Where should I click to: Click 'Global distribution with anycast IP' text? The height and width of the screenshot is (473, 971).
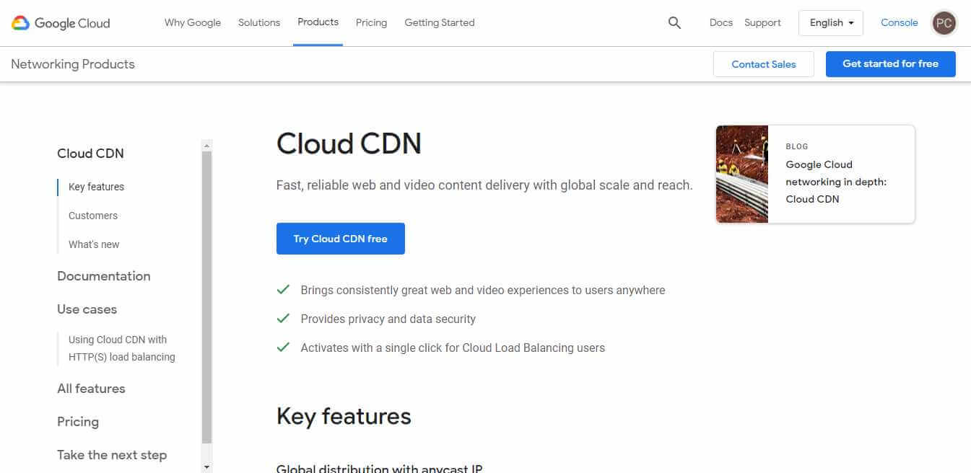379,469
